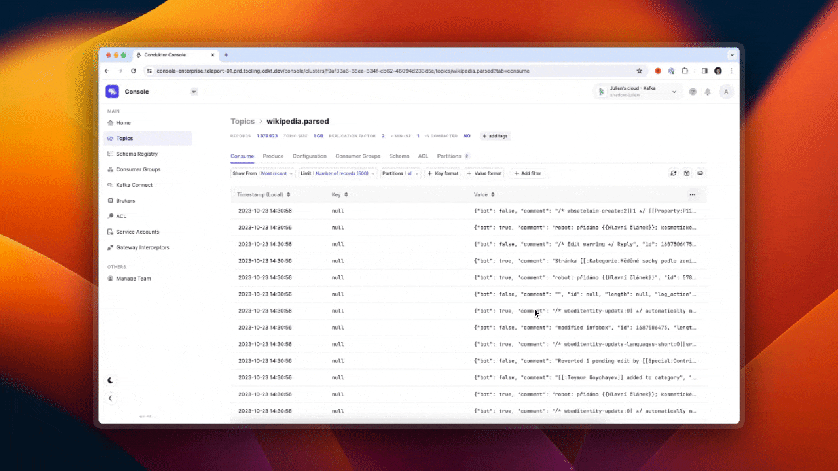Image resolution: width=838 pixels, height=471 pixels.
Task: Click the Key format button
Action: 443,173
